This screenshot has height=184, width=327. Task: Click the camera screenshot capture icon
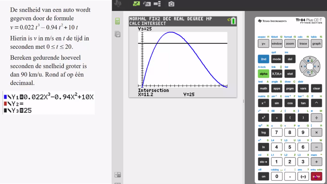point(171,4)
